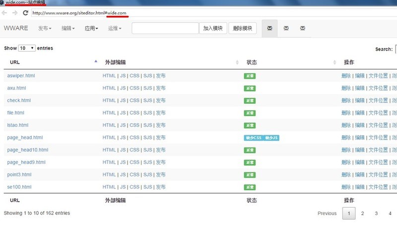
Task: Click the 加入模块 button
Action: point(213,28)
